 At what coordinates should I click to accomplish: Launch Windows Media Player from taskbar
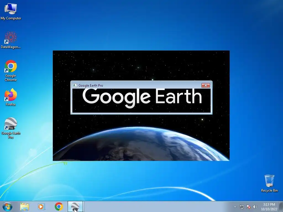41,206
